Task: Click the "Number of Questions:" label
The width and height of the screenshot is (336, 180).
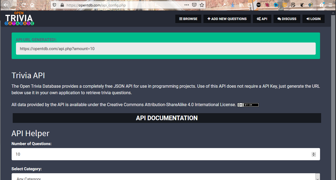Action: tap(31, 144)
